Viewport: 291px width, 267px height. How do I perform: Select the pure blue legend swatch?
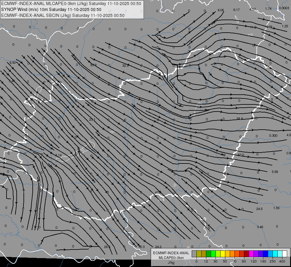(266, 254)
